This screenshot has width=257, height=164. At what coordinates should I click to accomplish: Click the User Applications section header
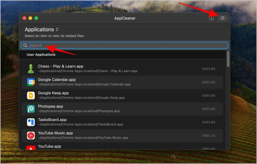[41, 55]
